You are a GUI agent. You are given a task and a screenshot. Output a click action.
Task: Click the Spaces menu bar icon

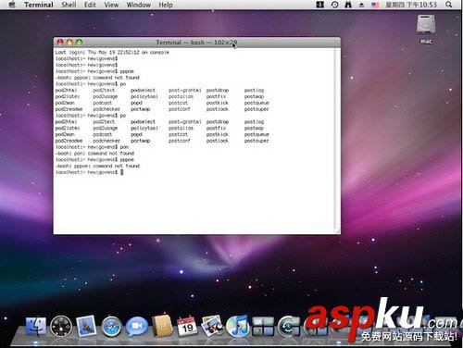point(320,5)
